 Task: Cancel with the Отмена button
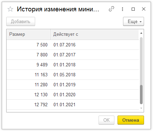(x=131, y=120)
